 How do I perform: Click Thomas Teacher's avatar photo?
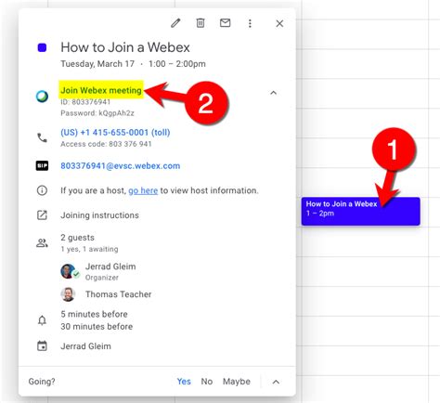68,294
